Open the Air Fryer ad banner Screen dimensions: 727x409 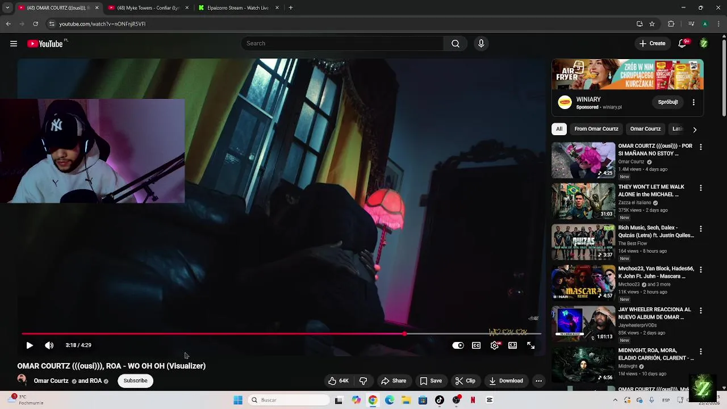pyautogui.click(x=628, y=74)
